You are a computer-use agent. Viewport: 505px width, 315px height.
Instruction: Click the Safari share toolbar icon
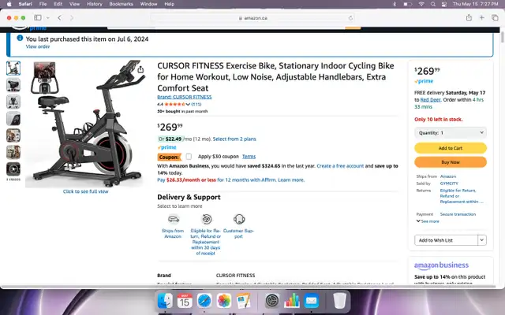point(469,17)
